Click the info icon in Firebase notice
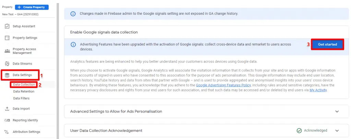The height and width of the screenshot is (139, 351). [x=73, y=14]
